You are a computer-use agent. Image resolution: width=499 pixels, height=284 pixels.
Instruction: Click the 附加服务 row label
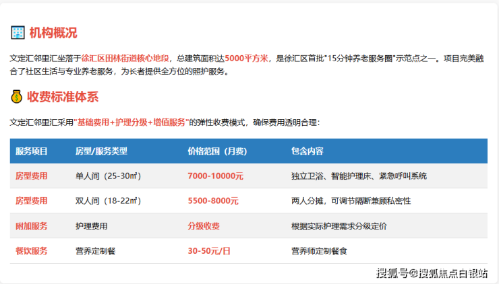click(32, 226)
